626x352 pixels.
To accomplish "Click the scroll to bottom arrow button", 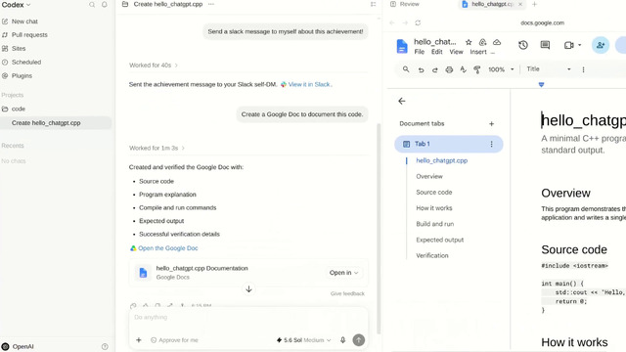I will pos(248,289).
